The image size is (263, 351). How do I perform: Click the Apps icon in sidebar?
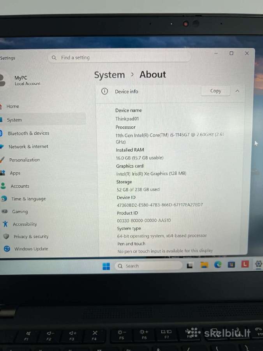pos(2,173)
